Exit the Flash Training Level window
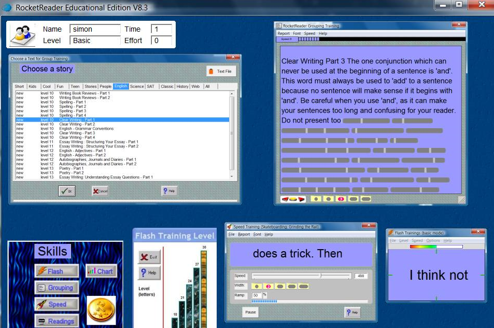The image size is (494, 328). (x=149, y=257)
